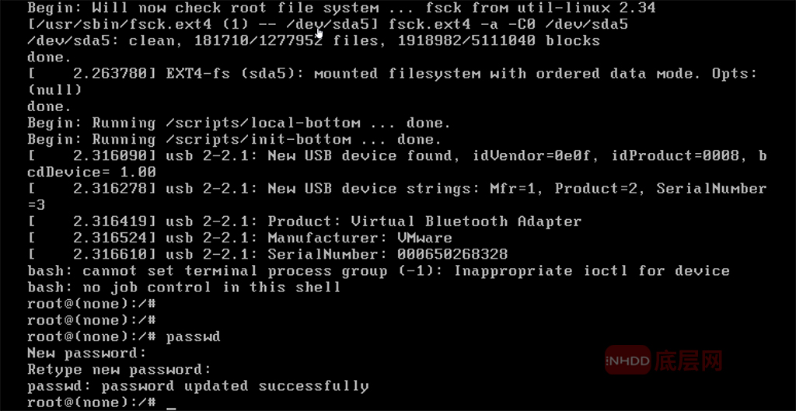Click the "Manufacturer: VMware" text
The height and width of the screenshot is (411, 796).
pyautogui.click(x=359, y=238)
